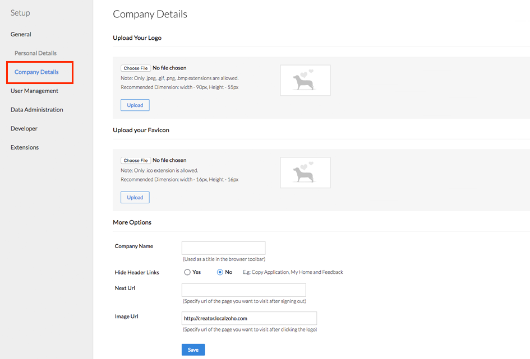This screenshot has height=359, width=530.
Task: Click into the Image Url field
Action: [x=249, y=318]
